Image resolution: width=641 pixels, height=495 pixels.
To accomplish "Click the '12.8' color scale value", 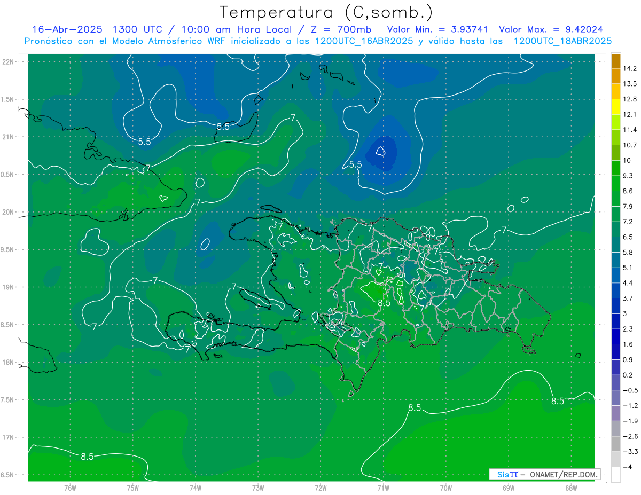I will [x=630, y=99].
